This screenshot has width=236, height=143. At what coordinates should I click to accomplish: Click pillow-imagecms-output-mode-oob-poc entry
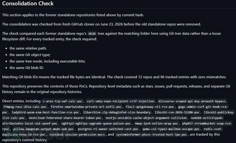43,129
